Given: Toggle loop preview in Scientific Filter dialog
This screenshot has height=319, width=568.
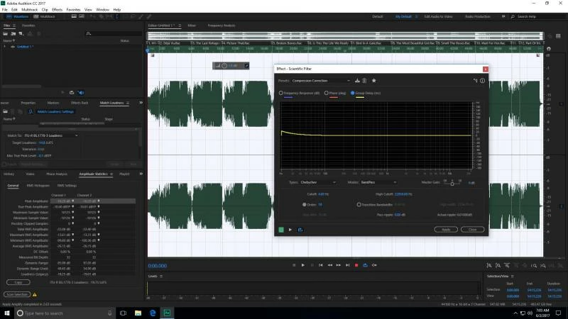Looking at the screenshot, I should [x=300, y=230].
